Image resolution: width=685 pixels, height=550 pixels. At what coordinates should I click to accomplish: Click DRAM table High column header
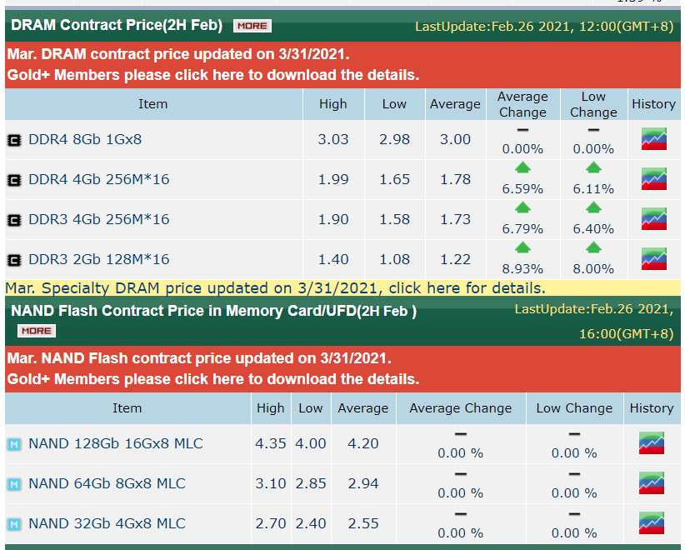click(333, 104)
